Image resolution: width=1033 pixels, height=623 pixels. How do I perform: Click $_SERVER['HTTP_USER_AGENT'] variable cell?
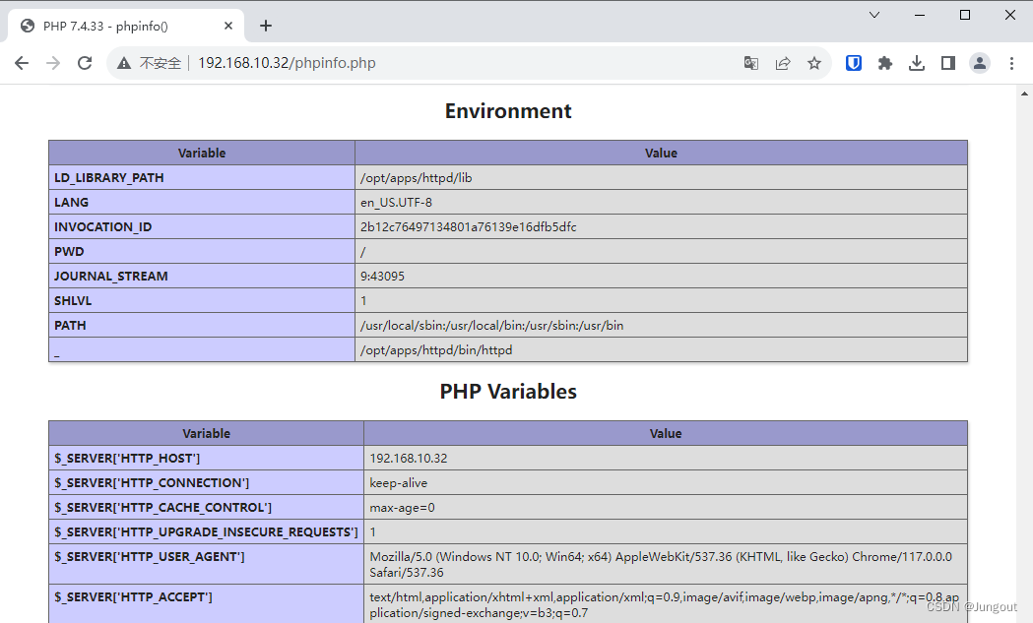coord(206,564)
